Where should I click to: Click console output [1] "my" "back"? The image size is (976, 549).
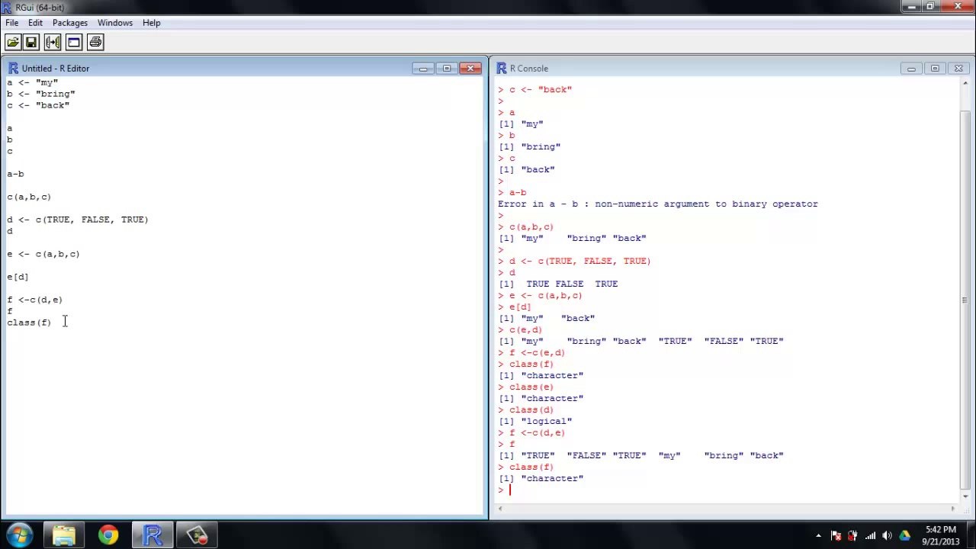547,318
